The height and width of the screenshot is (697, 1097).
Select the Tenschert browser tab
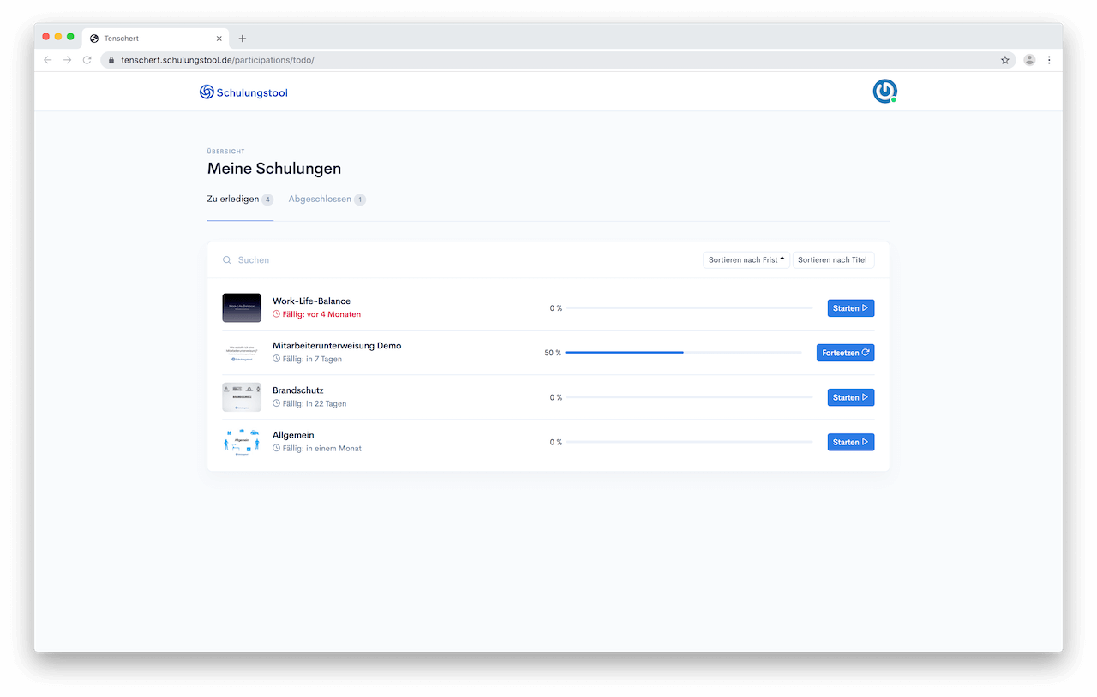click(156, 39)
